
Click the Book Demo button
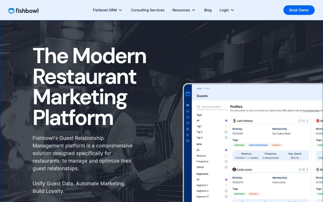(299, 10)
